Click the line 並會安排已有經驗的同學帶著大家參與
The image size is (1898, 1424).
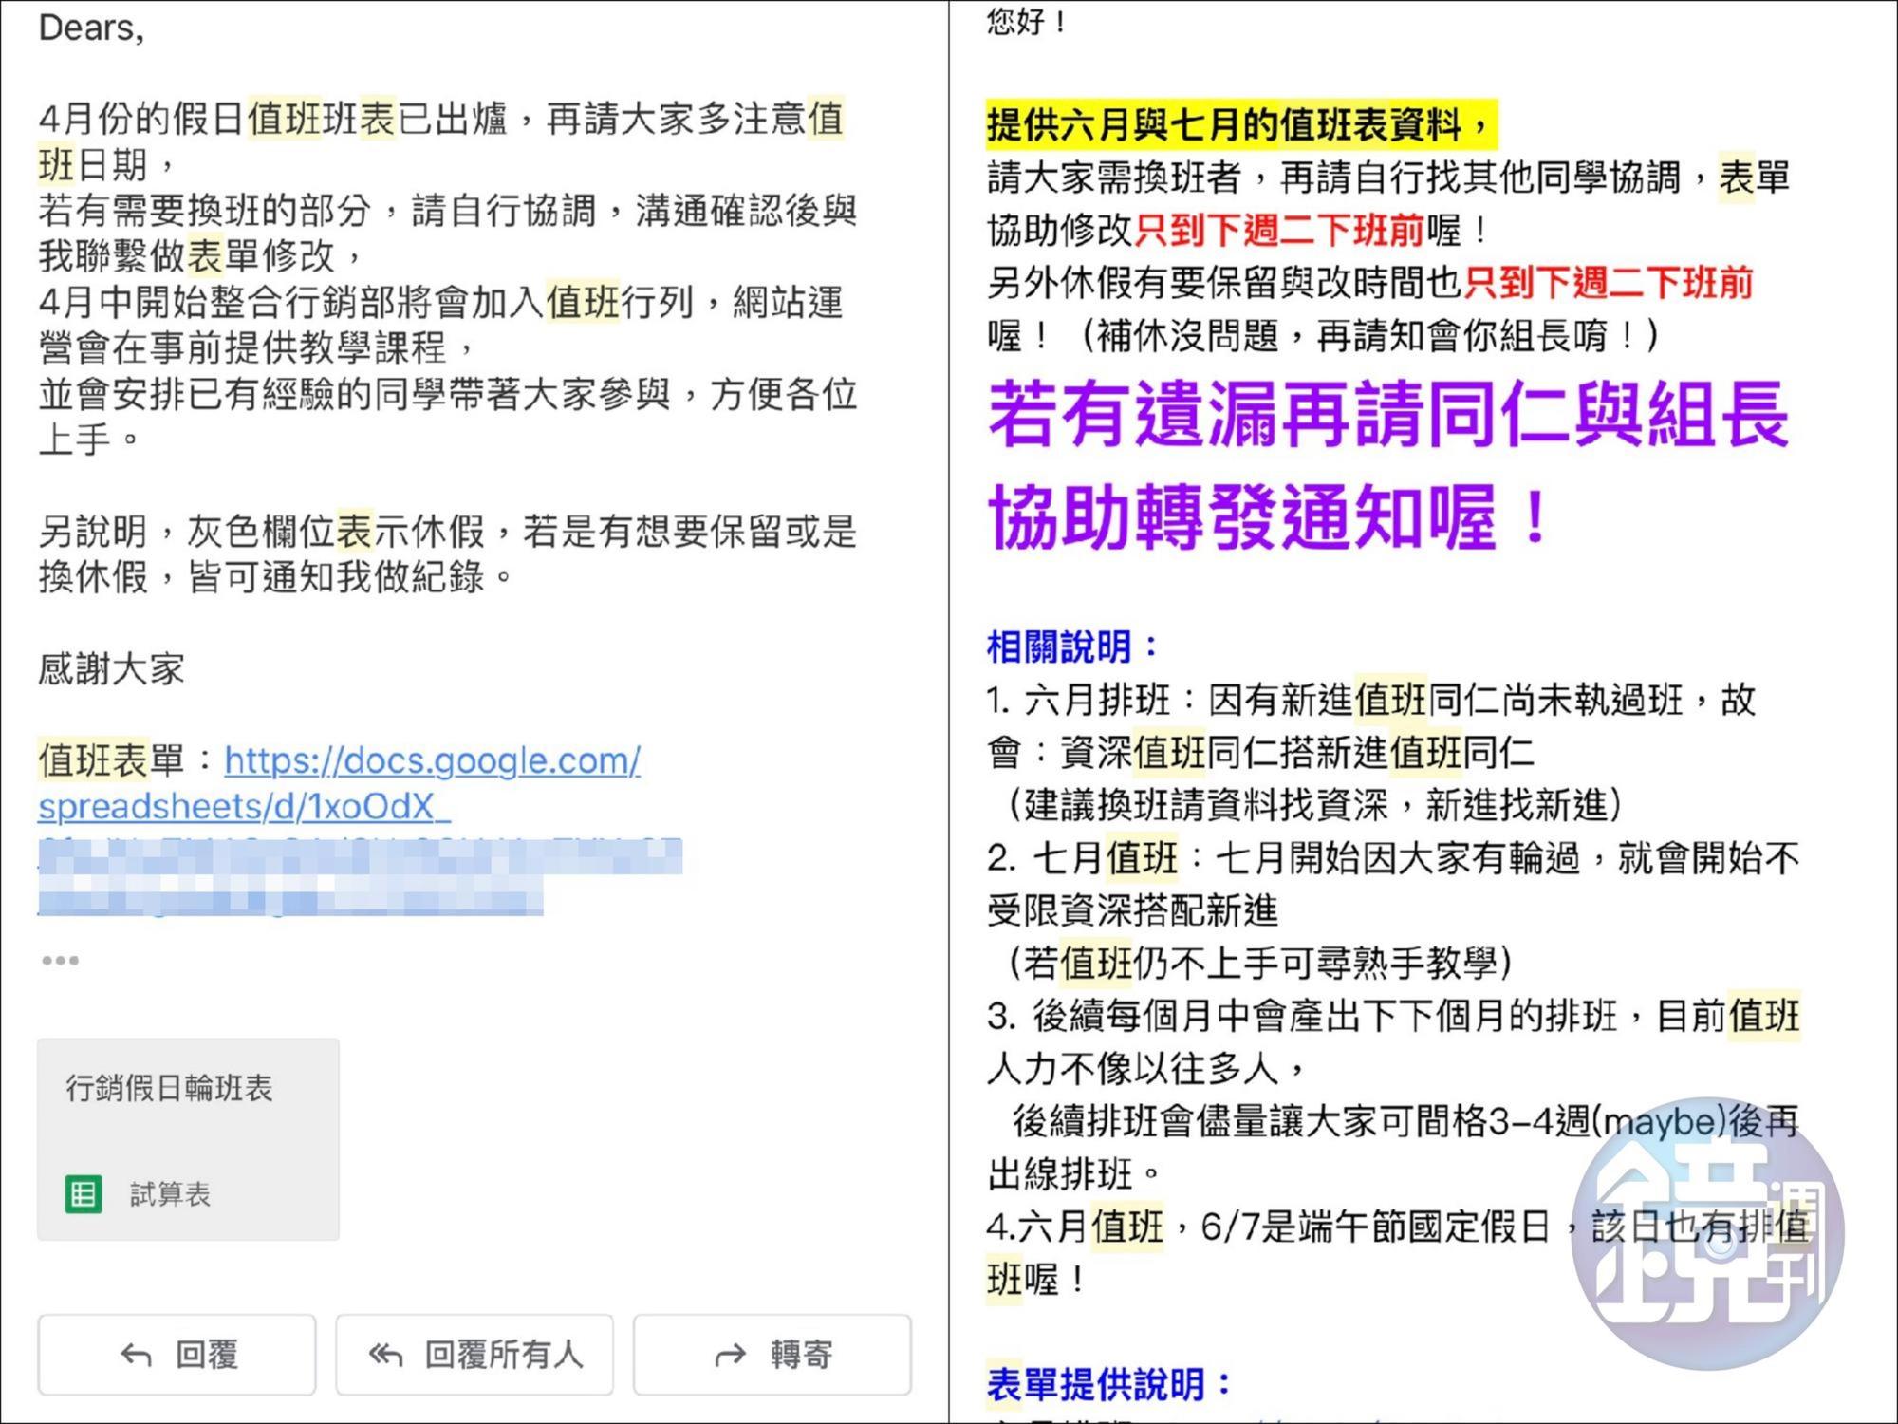pos(448,394)
